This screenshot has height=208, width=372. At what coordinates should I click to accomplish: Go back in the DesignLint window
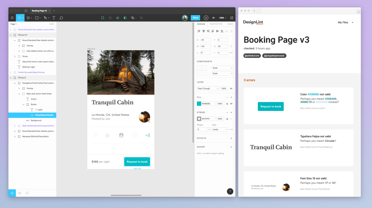point(254,11)
